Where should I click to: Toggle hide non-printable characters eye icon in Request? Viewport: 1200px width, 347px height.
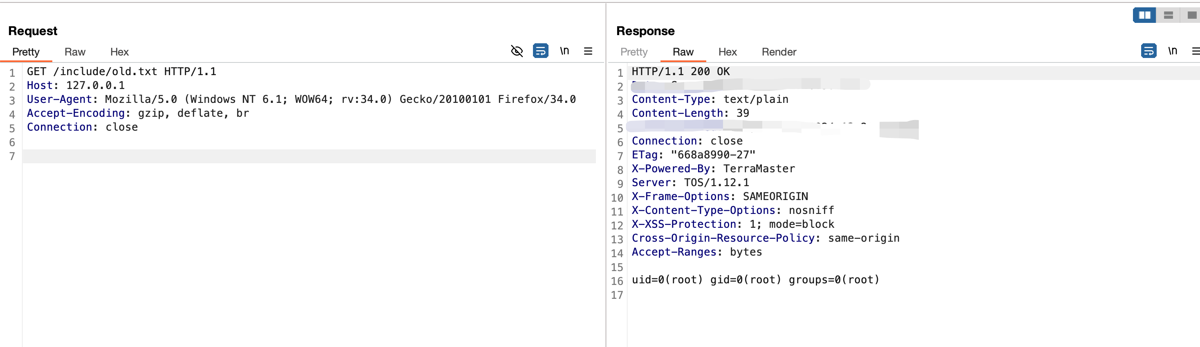coord(517,51)
